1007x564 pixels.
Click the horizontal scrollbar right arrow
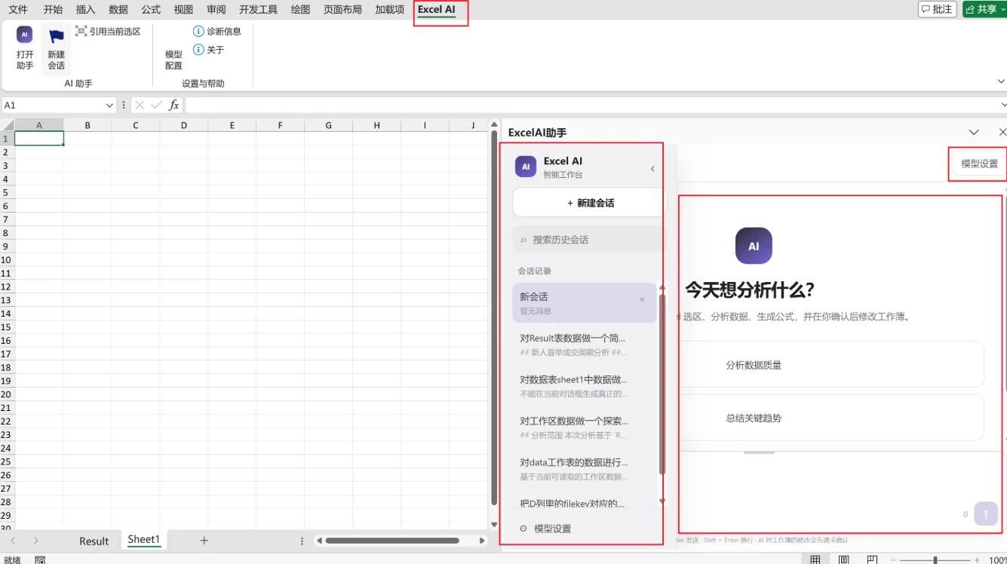click(x=483, y=541)
